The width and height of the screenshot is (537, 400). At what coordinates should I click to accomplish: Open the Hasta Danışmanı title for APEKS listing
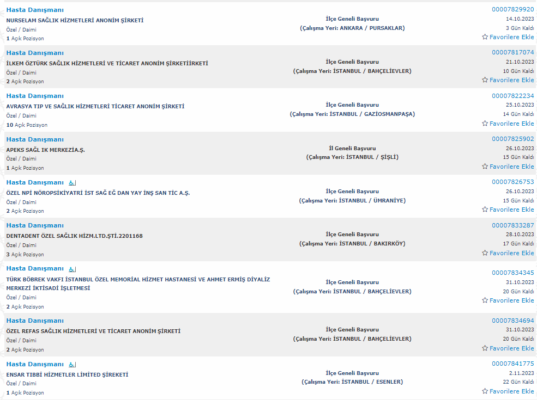point(35,139)
